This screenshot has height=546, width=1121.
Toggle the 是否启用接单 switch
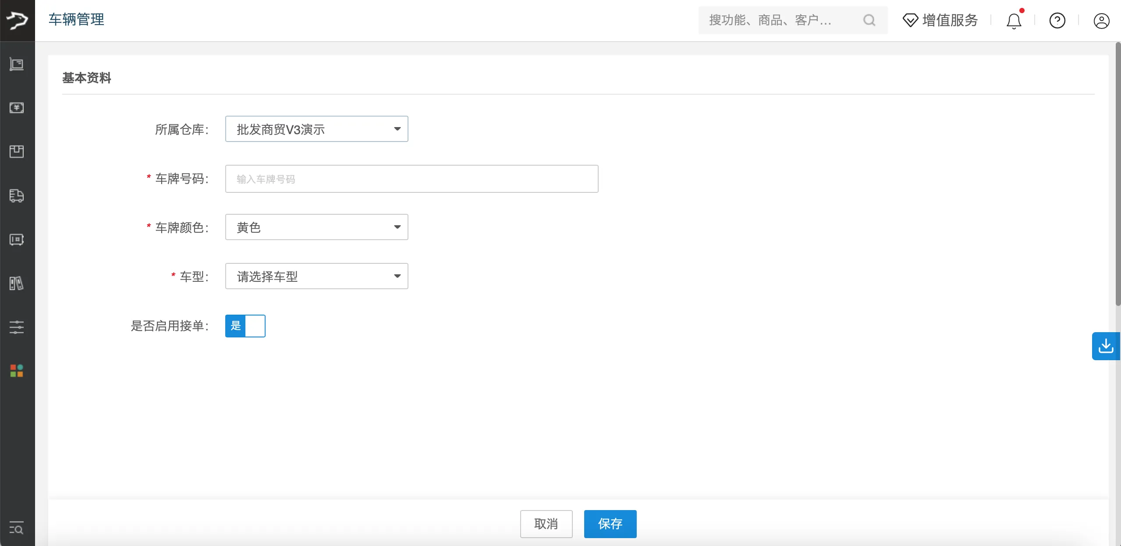point(245,326)
